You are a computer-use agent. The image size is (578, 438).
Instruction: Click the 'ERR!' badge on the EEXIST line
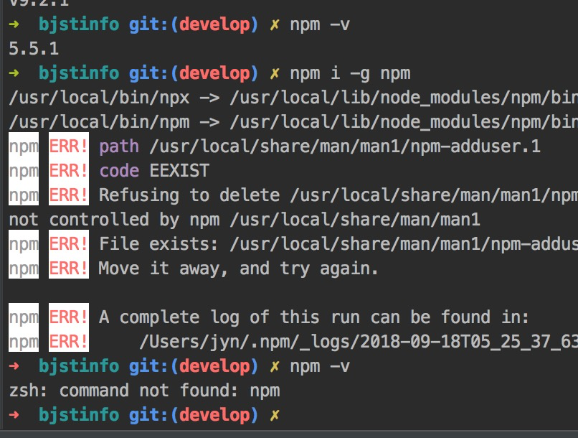click(69, 171)
